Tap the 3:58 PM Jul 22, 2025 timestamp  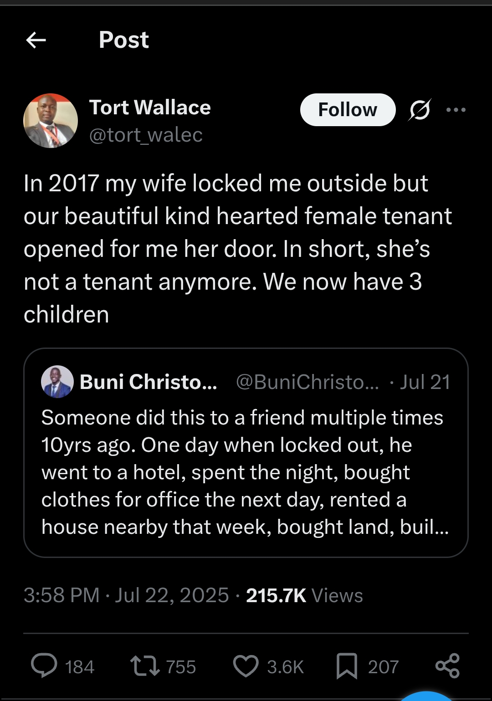(126, 595)
